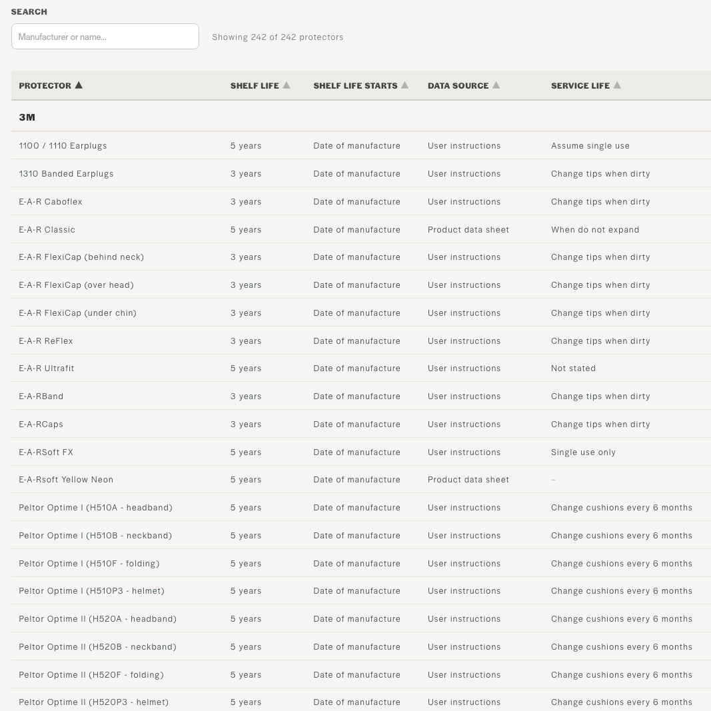Click the Manufacturer or name search field
711x711 pixels.
[105, 36]
